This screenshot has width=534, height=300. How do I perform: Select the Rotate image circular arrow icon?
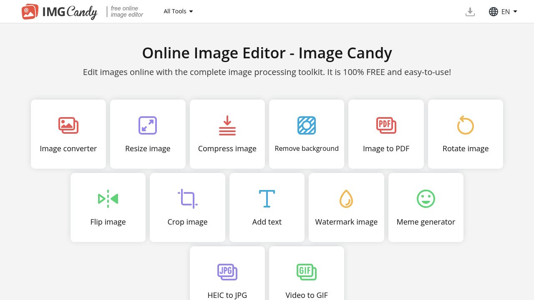(466, 125)
